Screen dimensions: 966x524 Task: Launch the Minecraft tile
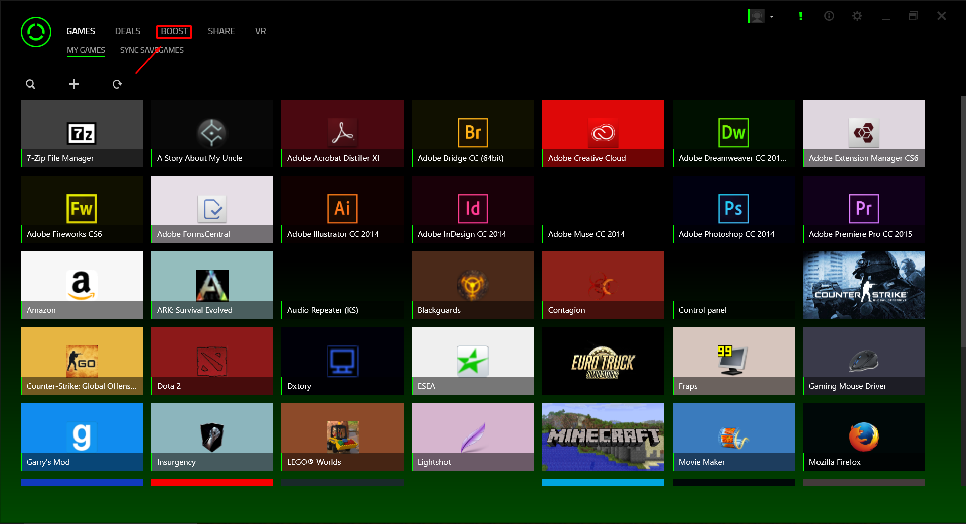click(603, 437)
